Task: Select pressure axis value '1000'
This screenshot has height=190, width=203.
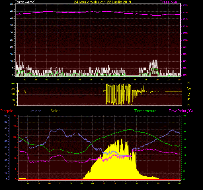Action: (185, 40)
